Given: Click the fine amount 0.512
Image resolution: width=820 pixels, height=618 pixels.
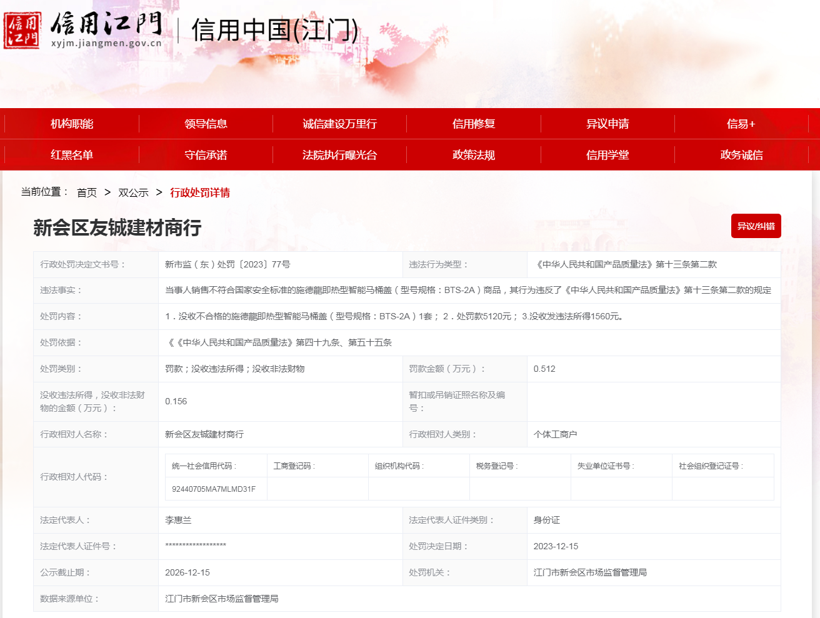Looking at the screenshot, I should [x=544, y=369].
